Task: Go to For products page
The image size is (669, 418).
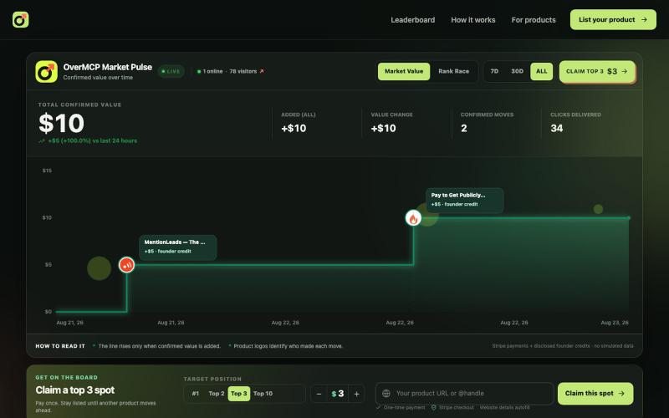Action: pyautogui.click(x=534, y=19)
